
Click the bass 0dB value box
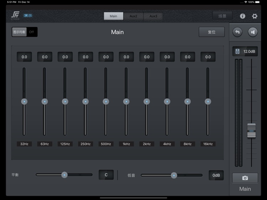[216, 175]
